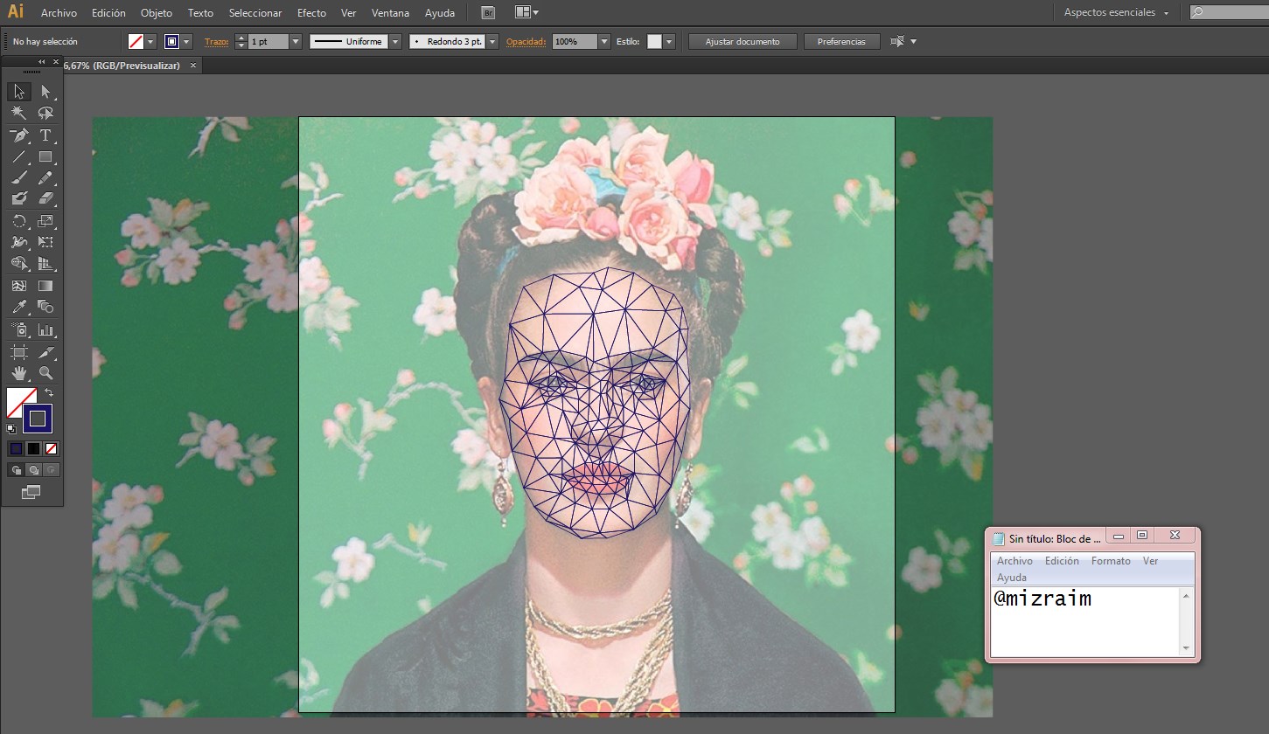Select the Eyedropper tool

point(19,307)
